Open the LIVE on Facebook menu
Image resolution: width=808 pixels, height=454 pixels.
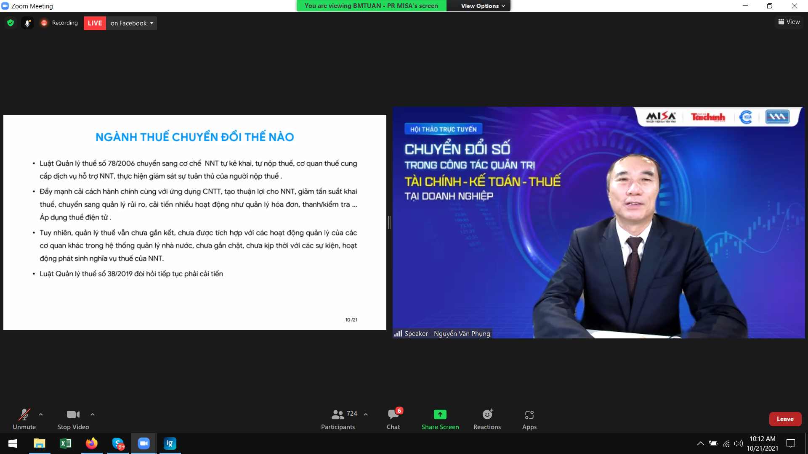pyautogui.click(x=131, y=23)
